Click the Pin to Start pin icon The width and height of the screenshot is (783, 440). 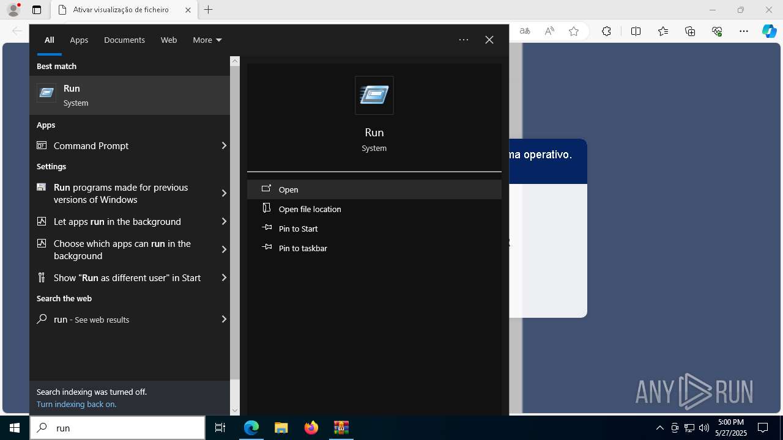[x=267, y=228]
